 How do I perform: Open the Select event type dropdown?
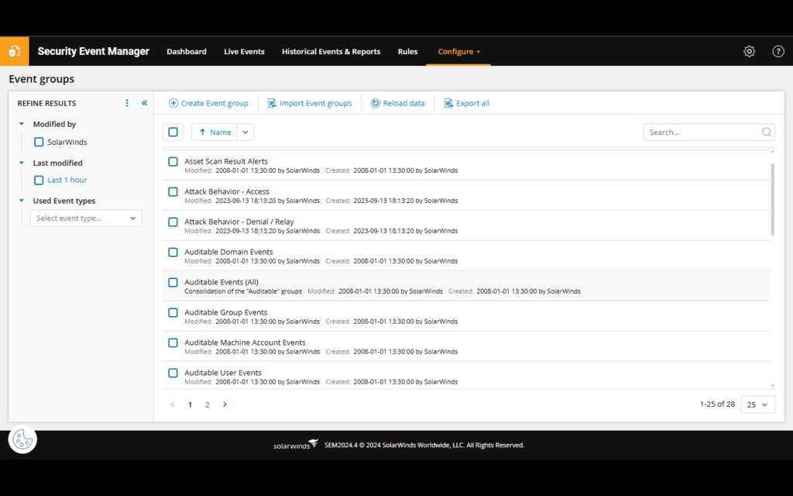coord(85,218)
